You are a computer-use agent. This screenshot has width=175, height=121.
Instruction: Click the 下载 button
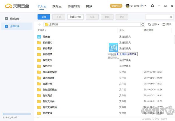pos(59,17)
